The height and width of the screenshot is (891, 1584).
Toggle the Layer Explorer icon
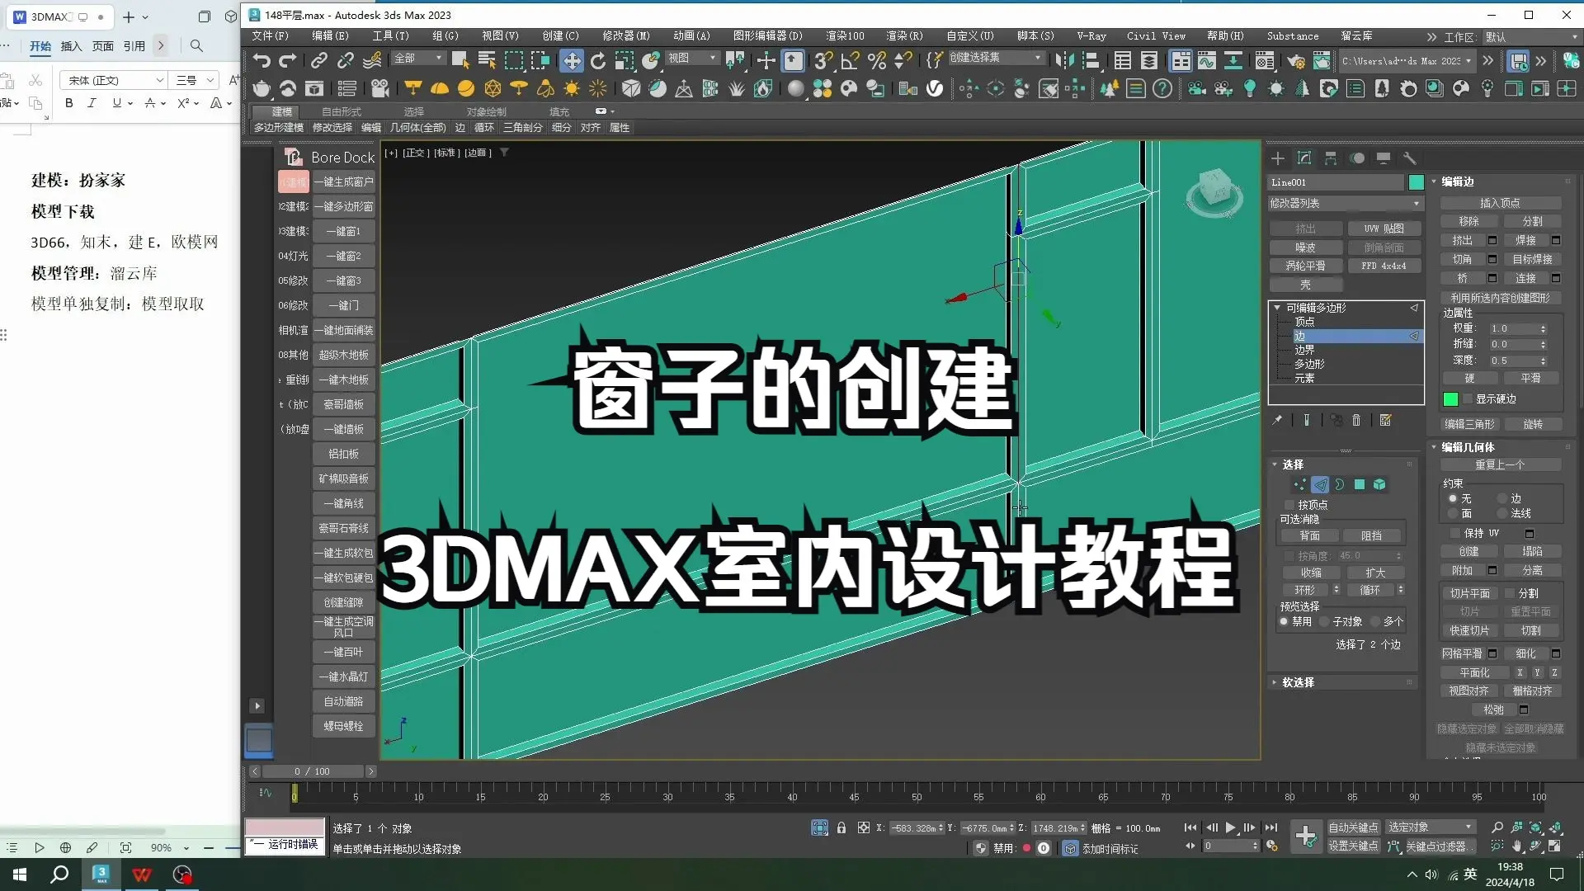[1148, 60]
